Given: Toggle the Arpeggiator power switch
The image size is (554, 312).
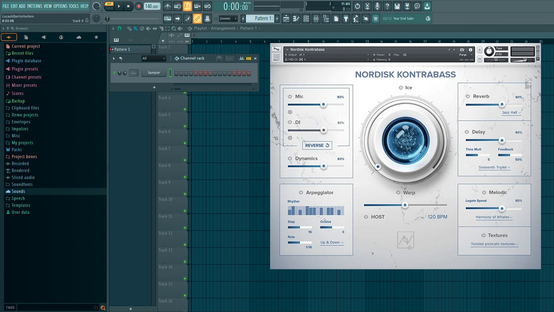Looking at the screenshot, I should [x=301, y=193].
